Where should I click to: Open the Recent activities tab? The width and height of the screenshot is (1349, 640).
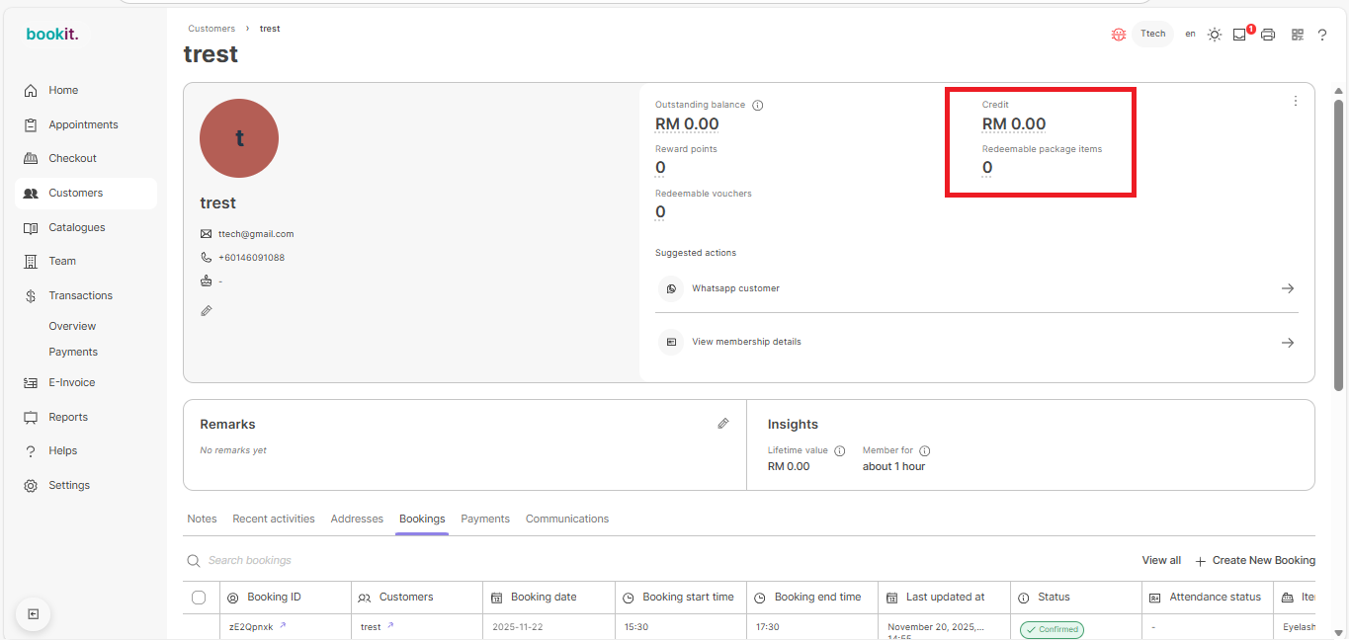click(274, 519)
